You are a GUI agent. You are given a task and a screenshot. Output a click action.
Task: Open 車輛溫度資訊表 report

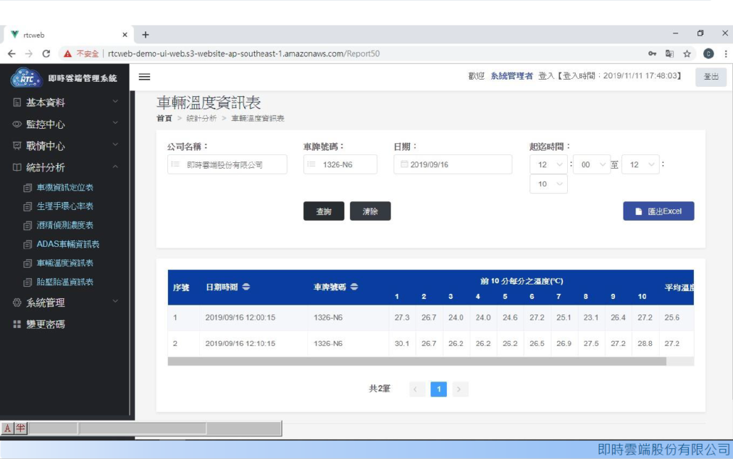click(x=65, y=263)
